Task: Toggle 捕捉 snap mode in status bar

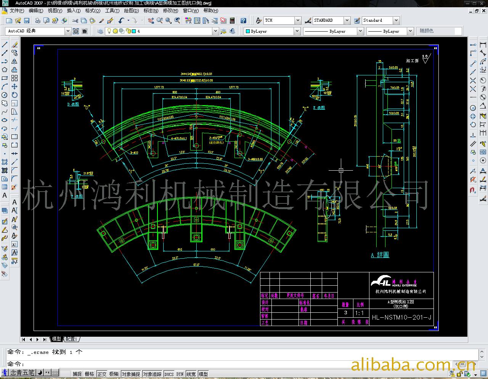Action: 77,374
